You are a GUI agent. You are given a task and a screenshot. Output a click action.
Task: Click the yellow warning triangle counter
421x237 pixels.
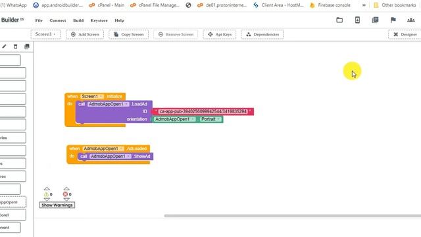click(46, 194)
